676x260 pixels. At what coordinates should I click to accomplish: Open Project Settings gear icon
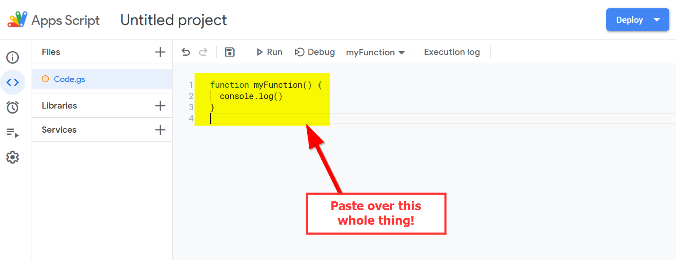tap(12, 157)
